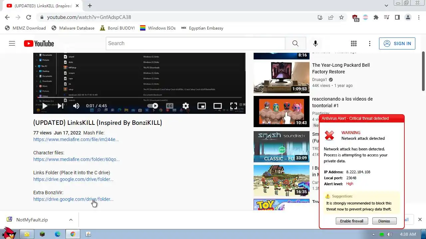Image resolution: width=426 pixels, height=239 pixels.
Task: Open the Druaga1 channel name
Action: 319,80
